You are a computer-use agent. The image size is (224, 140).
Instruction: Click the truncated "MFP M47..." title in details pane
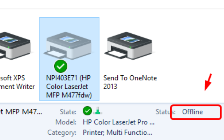tap(21, 112)
